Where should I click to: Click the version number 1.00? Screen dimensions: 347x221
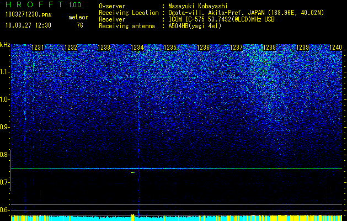(74, 4)
